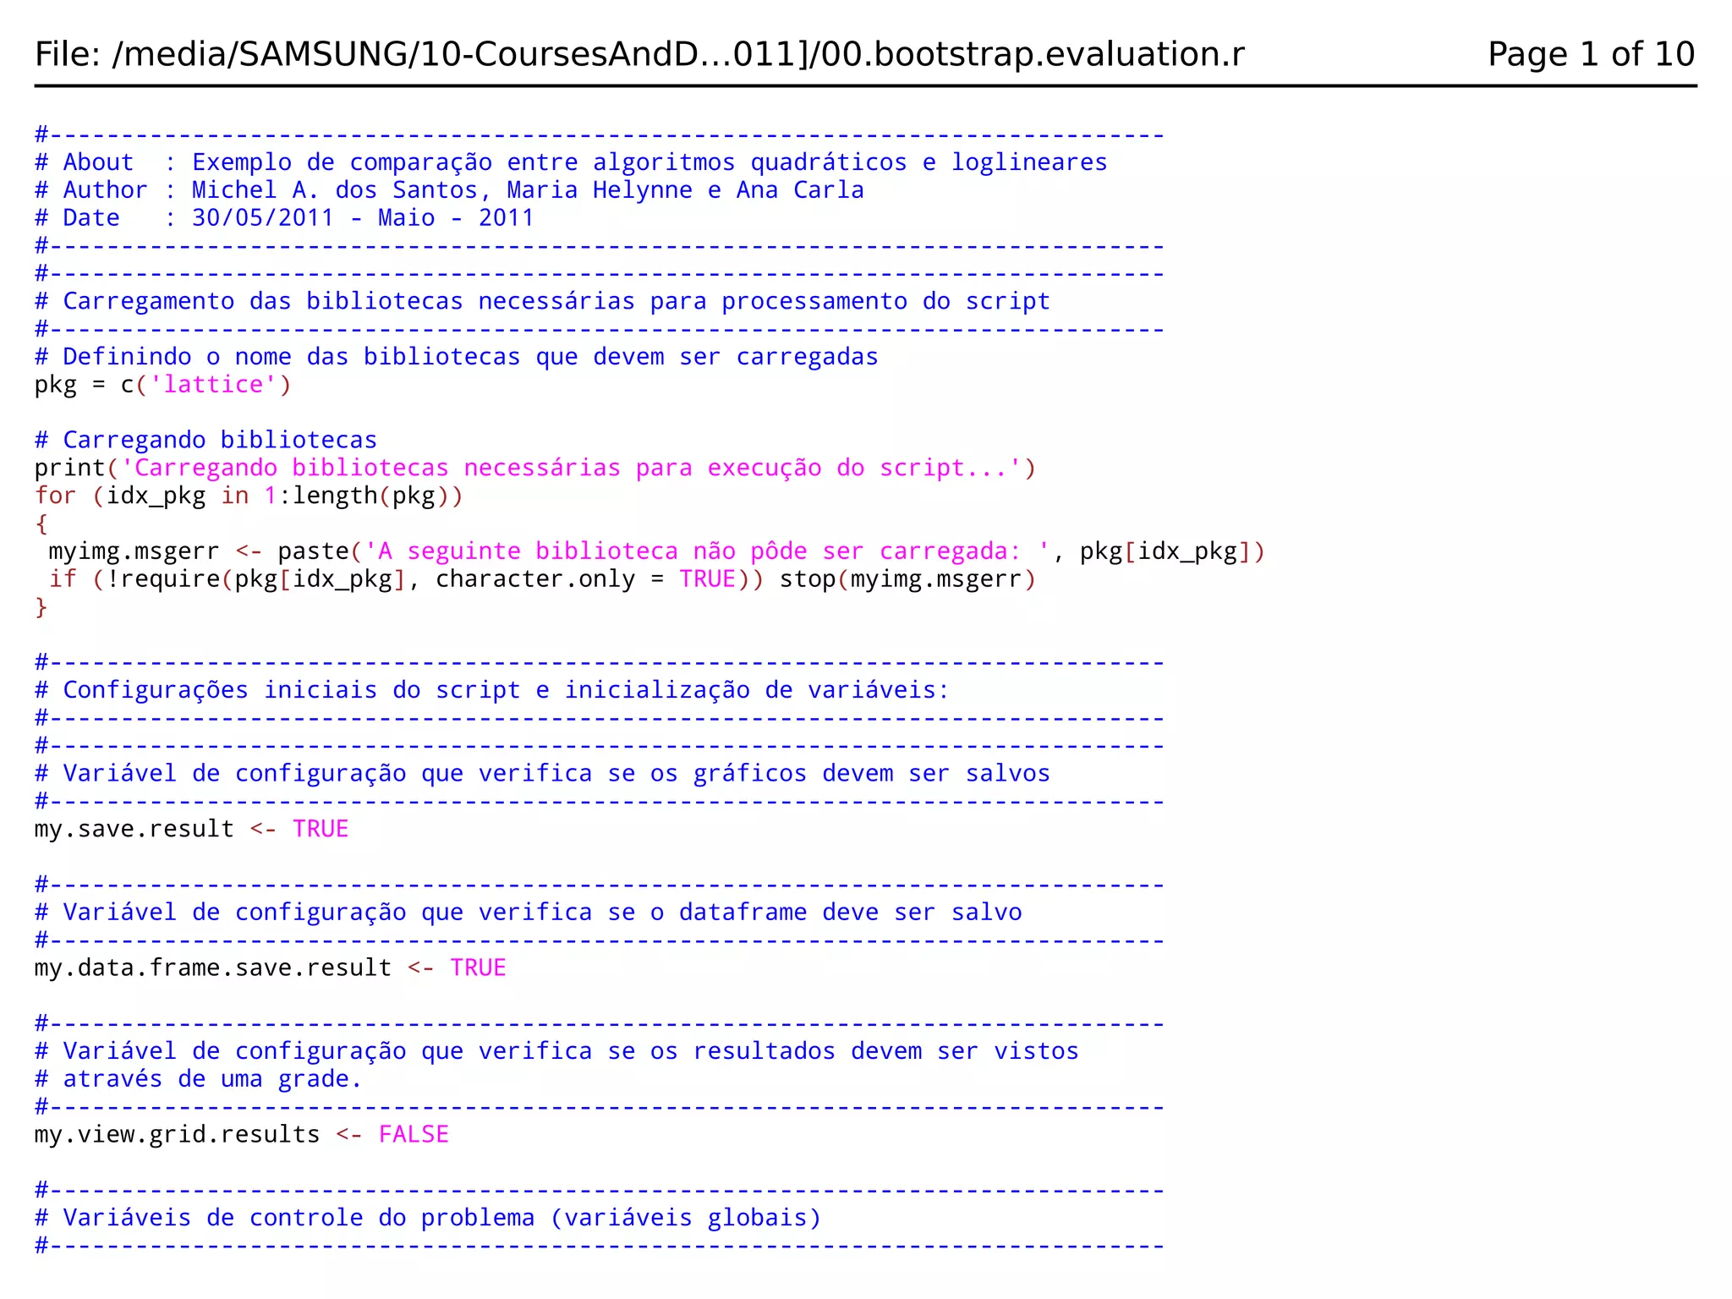Click the opening curly brace of loop
Viewport: 1732px width, 1299px height.
[41, 523]
